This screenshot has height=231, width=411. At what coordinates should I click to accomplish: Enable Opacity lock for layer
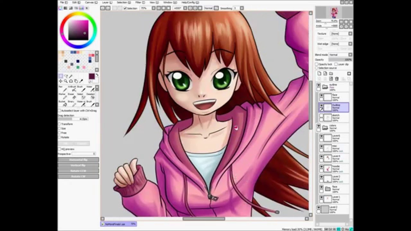tap(316, 64)
